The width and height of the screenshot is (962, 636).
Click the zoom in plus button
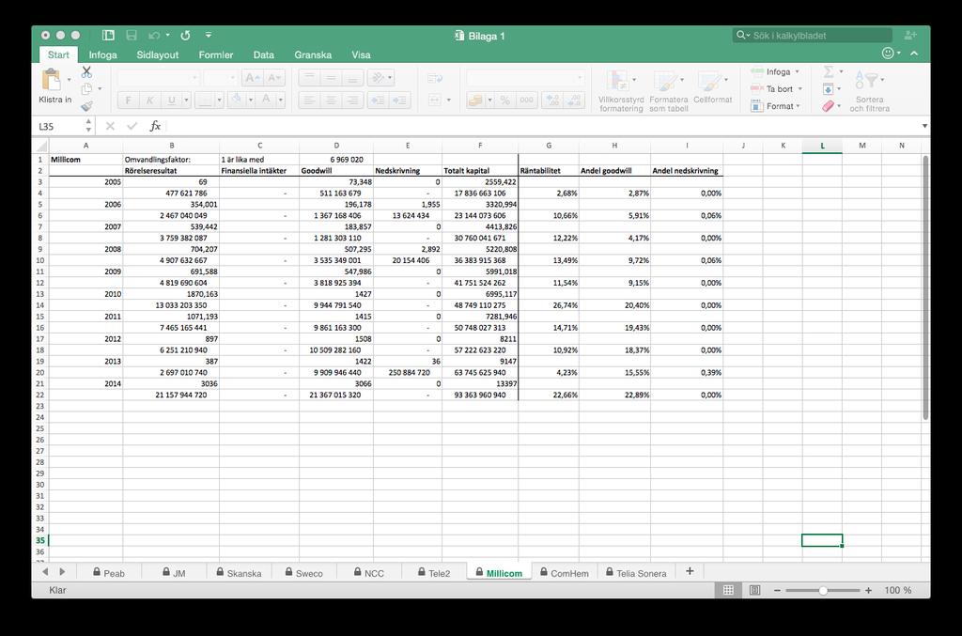point(868,590)
